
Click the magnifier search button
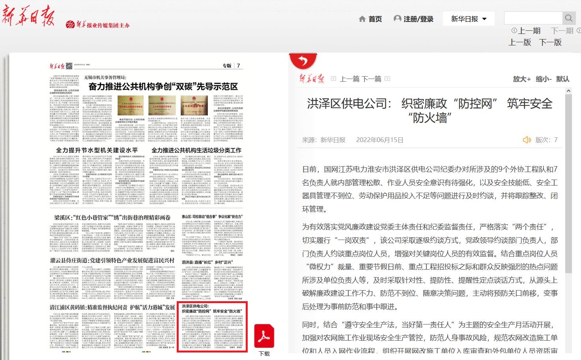[568, 18]
